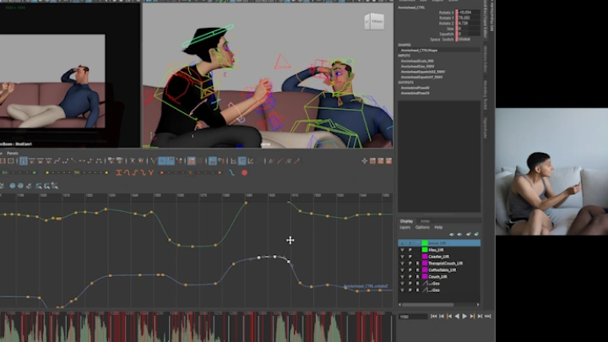Step forward one frame
The width and height of the screenshot is (608, 342).
click(x=480, y=317)
